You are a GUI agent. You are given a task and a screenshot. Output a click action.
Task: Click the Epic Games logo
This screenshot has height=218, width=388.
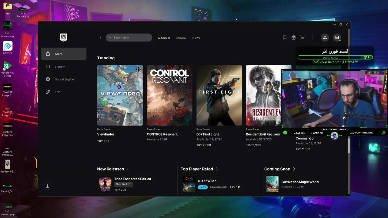click(63, 38)
